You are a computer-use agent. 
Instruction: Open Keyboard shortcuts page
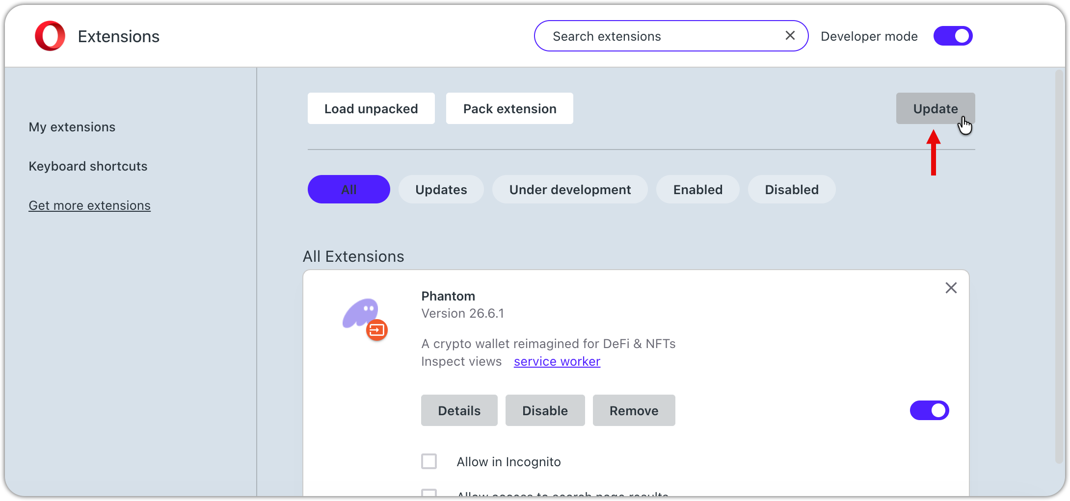tap(88, 166)
